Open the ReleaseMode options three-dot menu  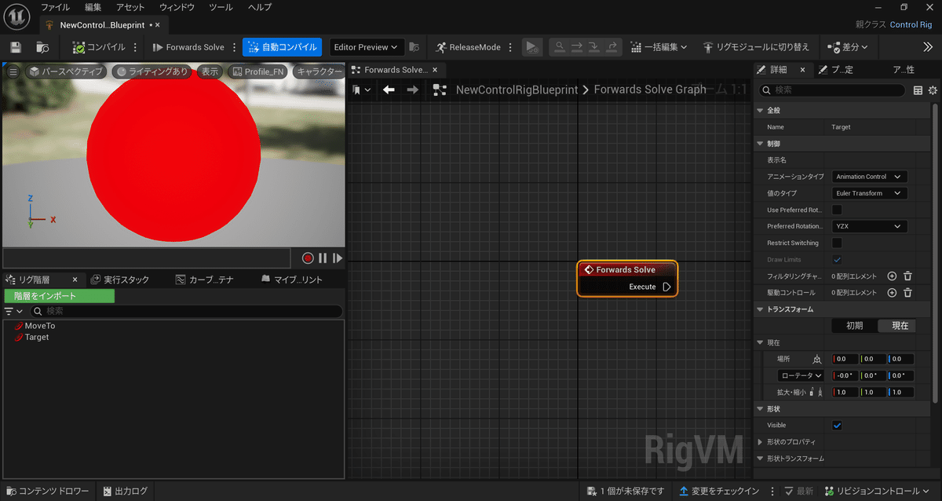click(510, 47)
